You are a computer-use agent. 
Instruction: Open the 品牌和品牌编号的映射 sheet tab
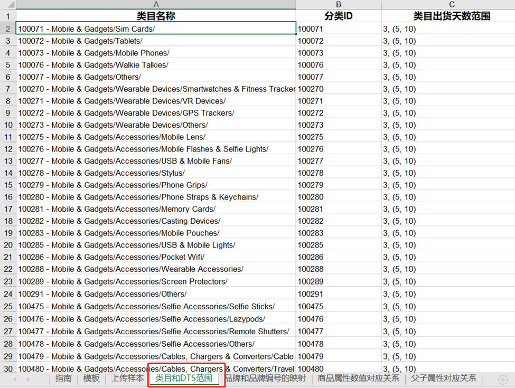point(266,378)
